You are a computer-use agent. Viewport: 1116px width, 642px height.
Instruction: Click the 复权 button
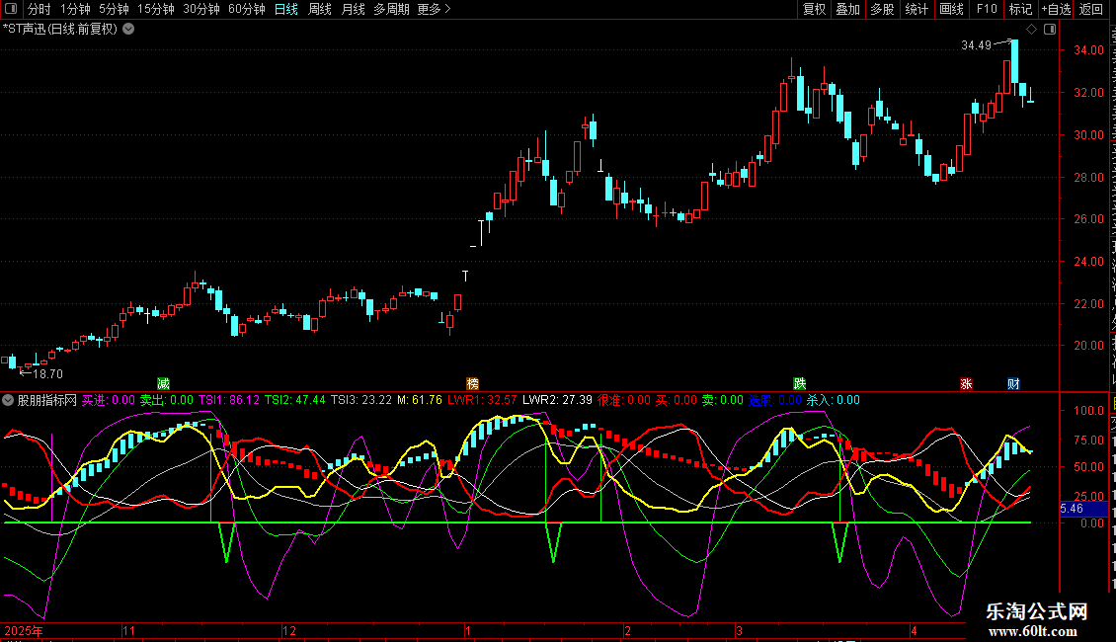[814, 9]
